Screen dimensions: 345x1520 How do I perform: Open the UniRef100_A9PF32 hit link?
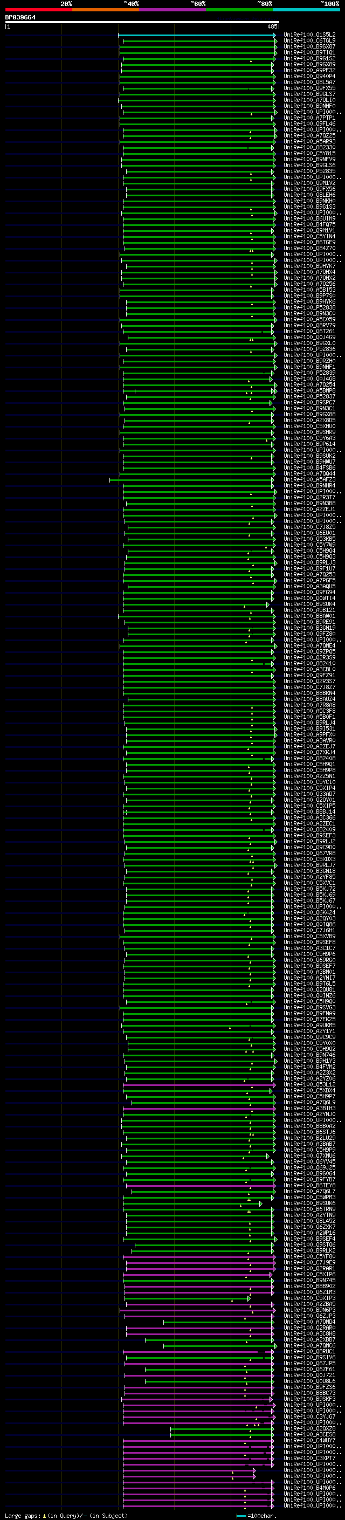pos(309,70)
